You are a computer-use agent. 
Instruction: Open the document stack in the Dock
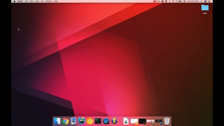tap(126, 121)
